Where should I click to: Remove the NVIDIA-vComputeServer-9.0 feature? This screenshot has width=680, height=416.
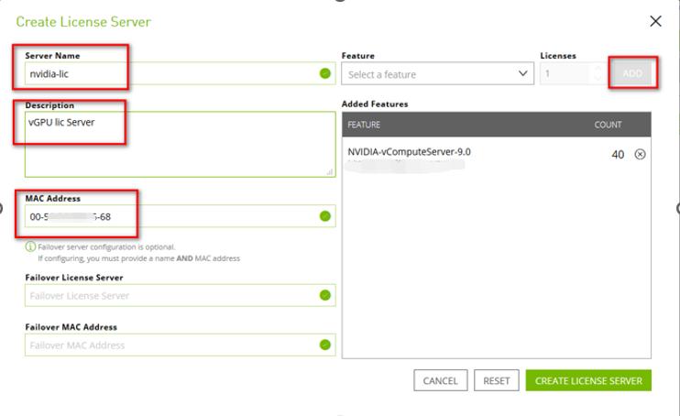(640, 154)
